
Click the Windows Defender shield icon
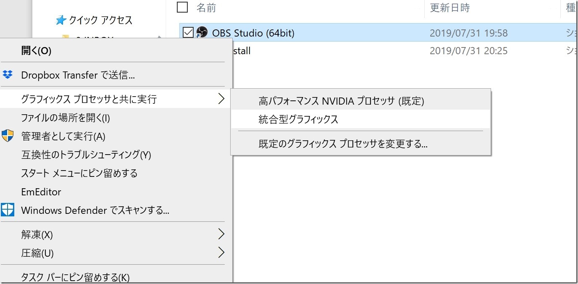8,210
